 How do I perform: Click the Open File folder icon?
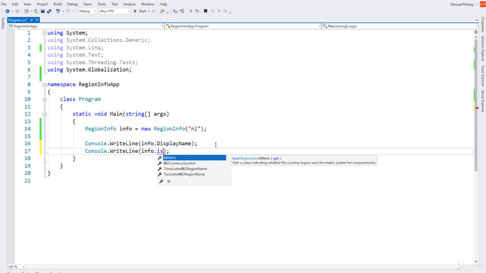coord(36,11)
